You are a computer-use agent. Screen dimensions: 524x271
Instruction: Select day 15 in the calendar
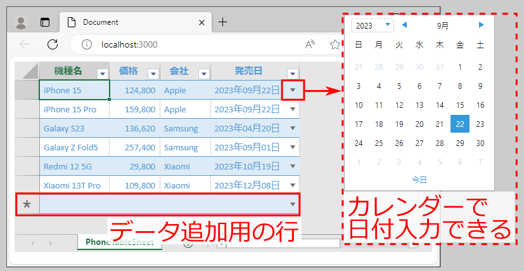[x=460, y=105]
